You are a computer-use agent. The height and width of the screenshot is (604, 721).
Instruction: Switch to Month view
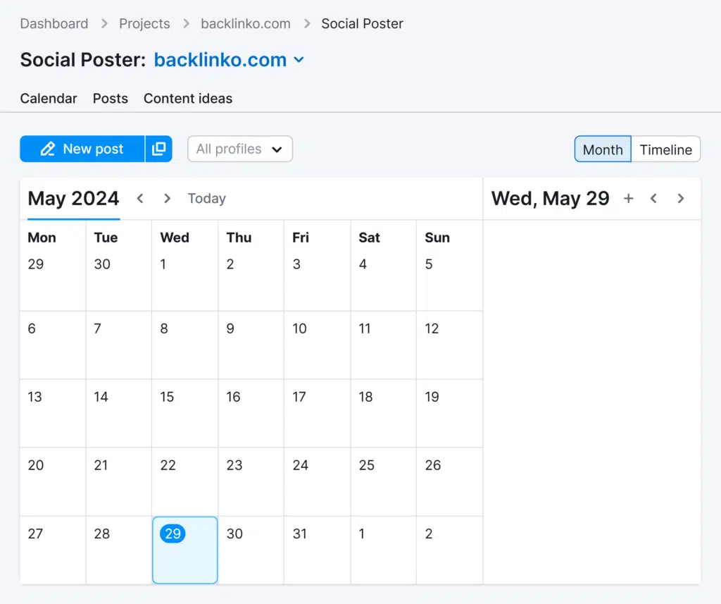point(603,149)
